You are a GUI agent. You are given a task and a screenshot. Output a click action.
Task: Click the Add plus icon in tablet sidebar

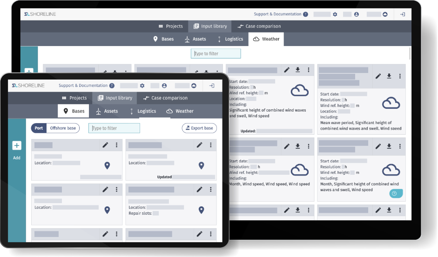tap(17, 146)
